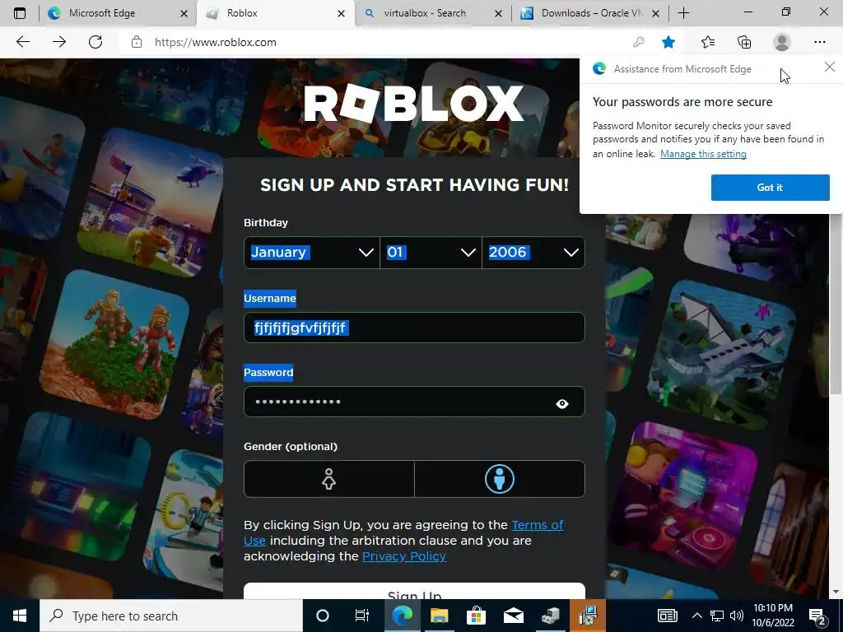
Task: Close the Microsoft Edge assistance popup
Action: tap(830, 67)
